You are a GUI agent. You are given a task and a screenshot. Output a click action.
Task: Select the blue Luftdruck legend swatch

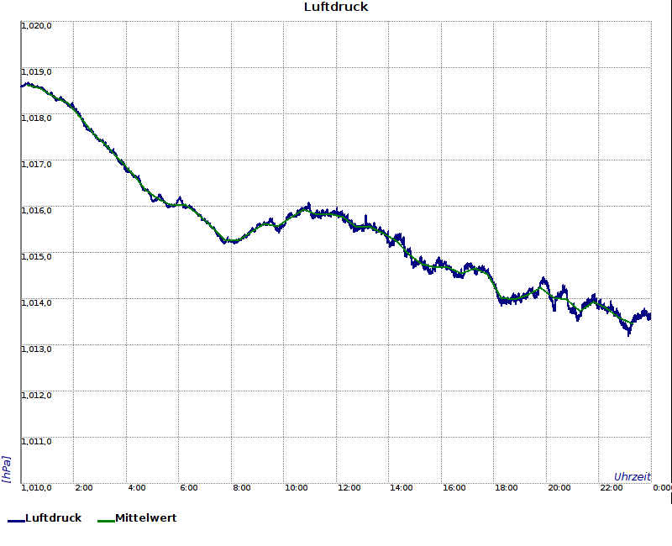(16, 521)
